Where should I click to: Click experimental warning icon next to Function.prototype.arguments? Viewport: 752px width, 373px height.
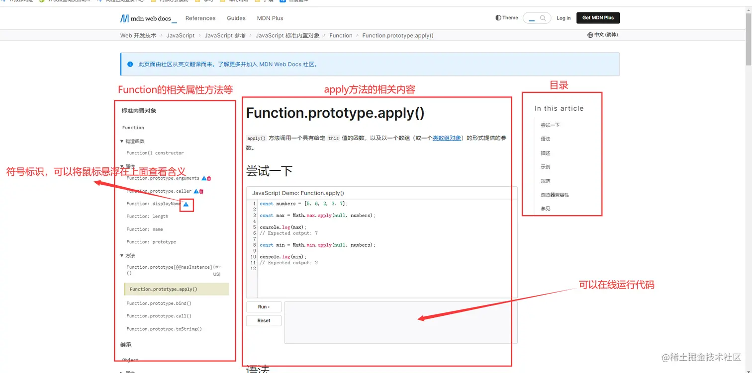point(204,178)
